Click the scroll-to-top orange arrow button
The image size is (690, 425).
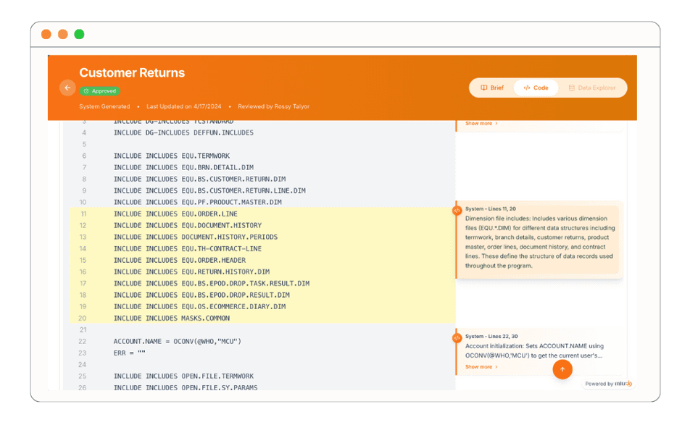coord(562,369)
